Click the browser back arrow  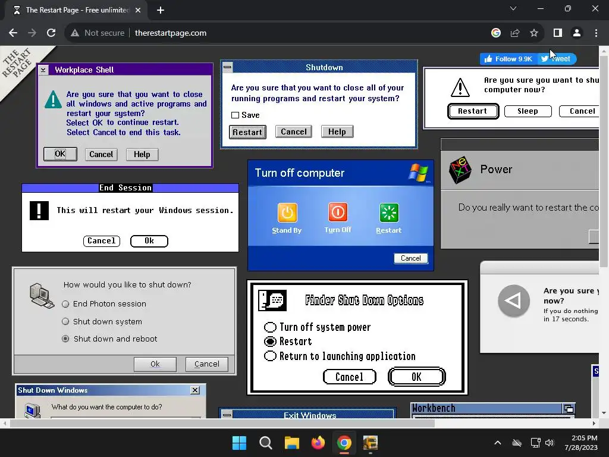point(13,33)
